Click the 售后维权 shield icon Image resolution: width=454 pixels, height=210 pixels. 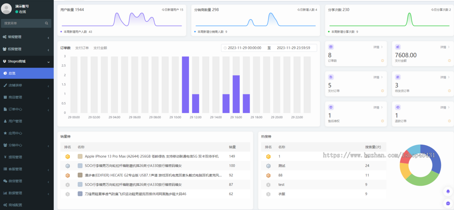(x=331, y=107)
